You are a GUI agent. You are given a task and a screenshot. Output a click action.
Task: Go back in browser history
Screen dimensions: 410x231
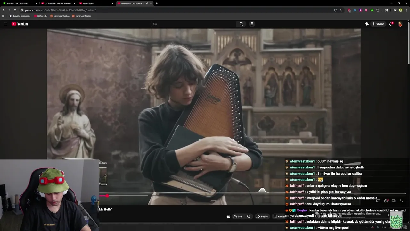(4, 10)
